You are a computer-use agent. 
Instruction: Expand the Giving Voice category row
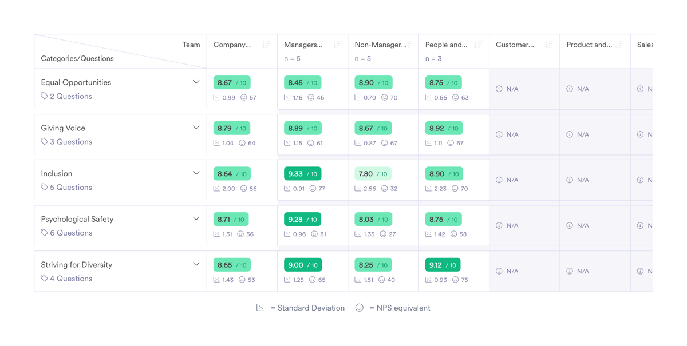click(x=196, y=127)
